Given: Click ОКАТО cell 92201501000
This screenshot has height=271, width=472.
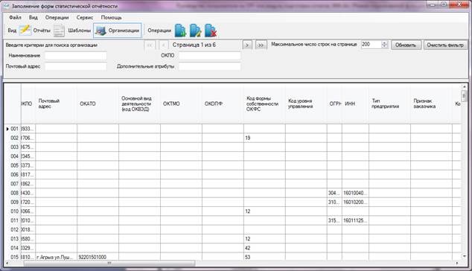Looking at the screenshot, I should 98,257.
